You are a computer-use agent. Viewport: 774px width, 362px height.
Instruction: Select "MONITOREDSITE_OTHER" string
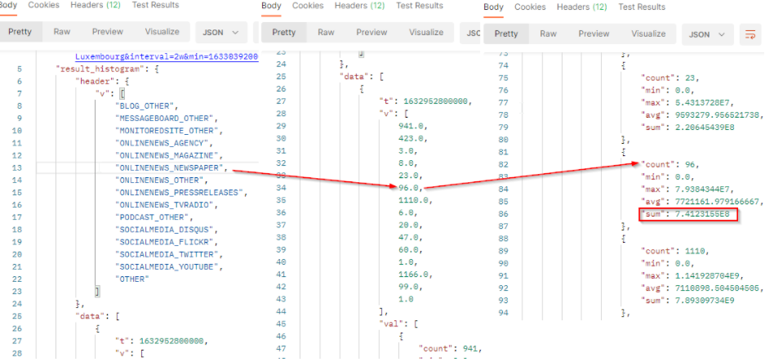(168, 131)
